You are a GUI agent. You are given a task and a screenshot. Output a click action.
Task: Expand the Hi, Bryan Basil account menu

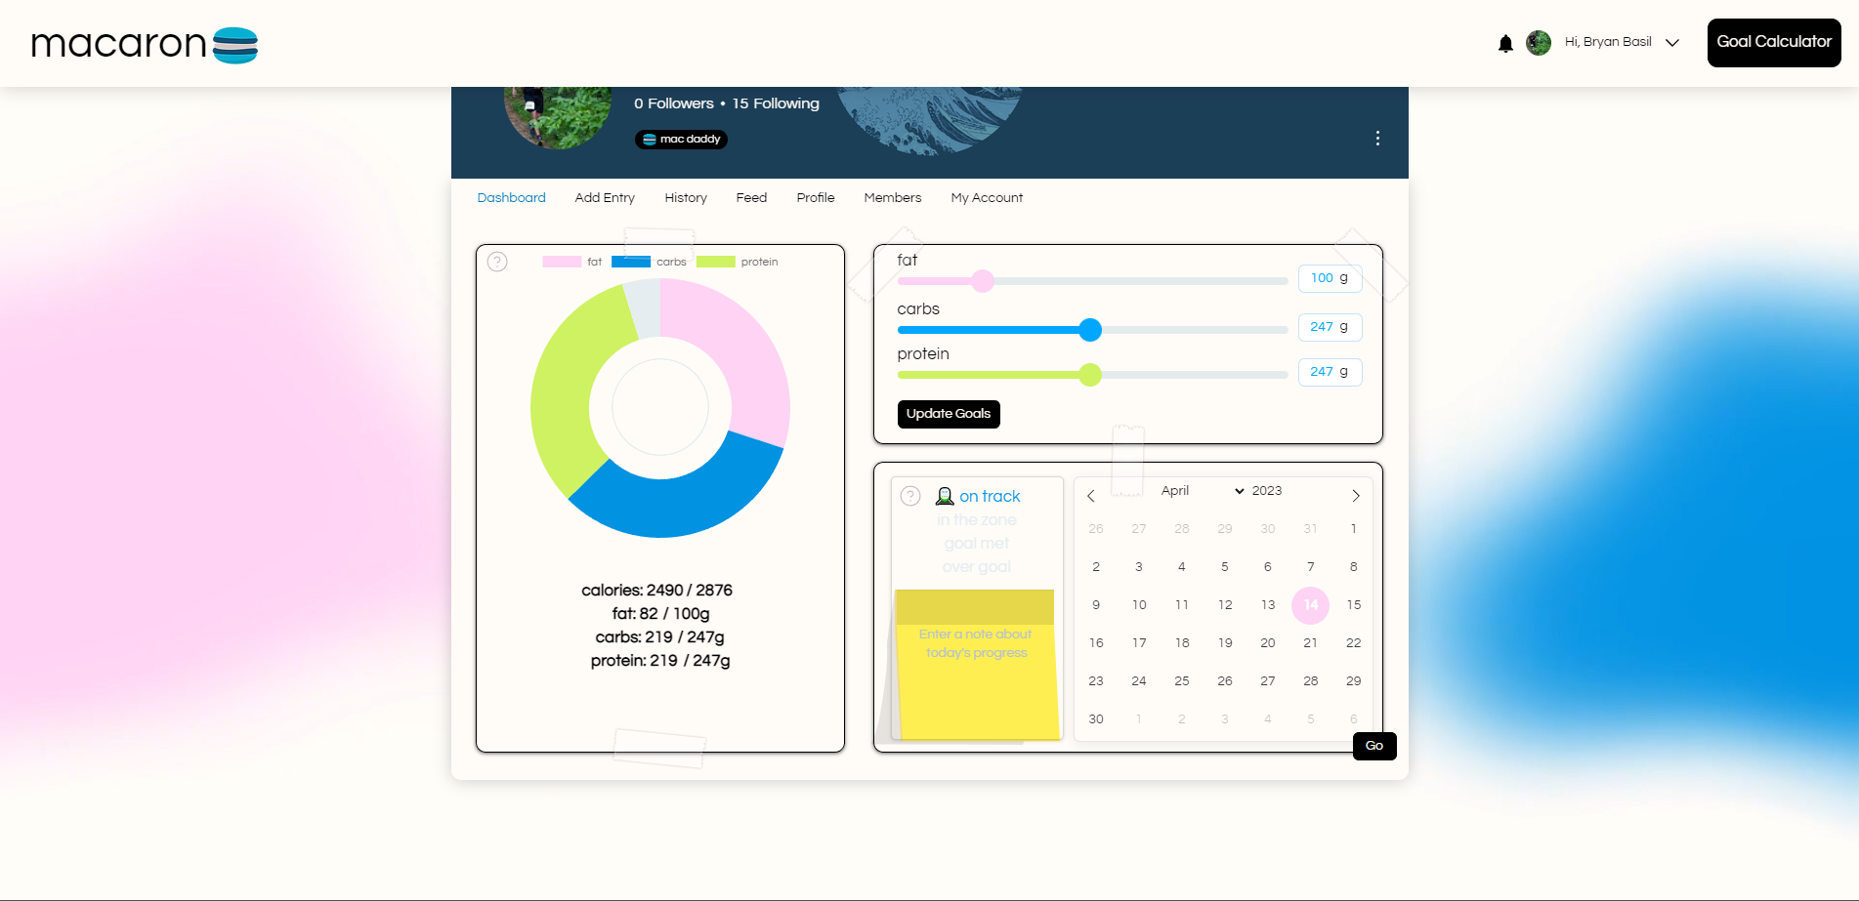click(1621, 42)
